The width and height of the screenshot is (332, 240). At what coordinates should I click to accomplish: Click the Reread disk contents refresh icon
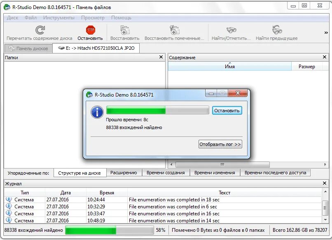(x=40, y=30)
